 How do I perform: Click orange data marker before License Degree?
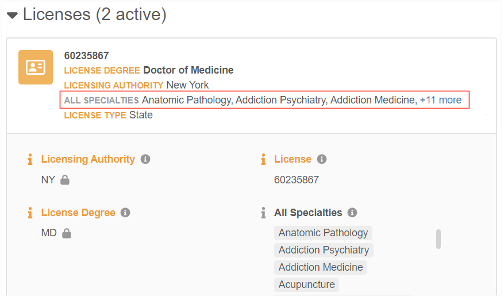click(30, 213)
